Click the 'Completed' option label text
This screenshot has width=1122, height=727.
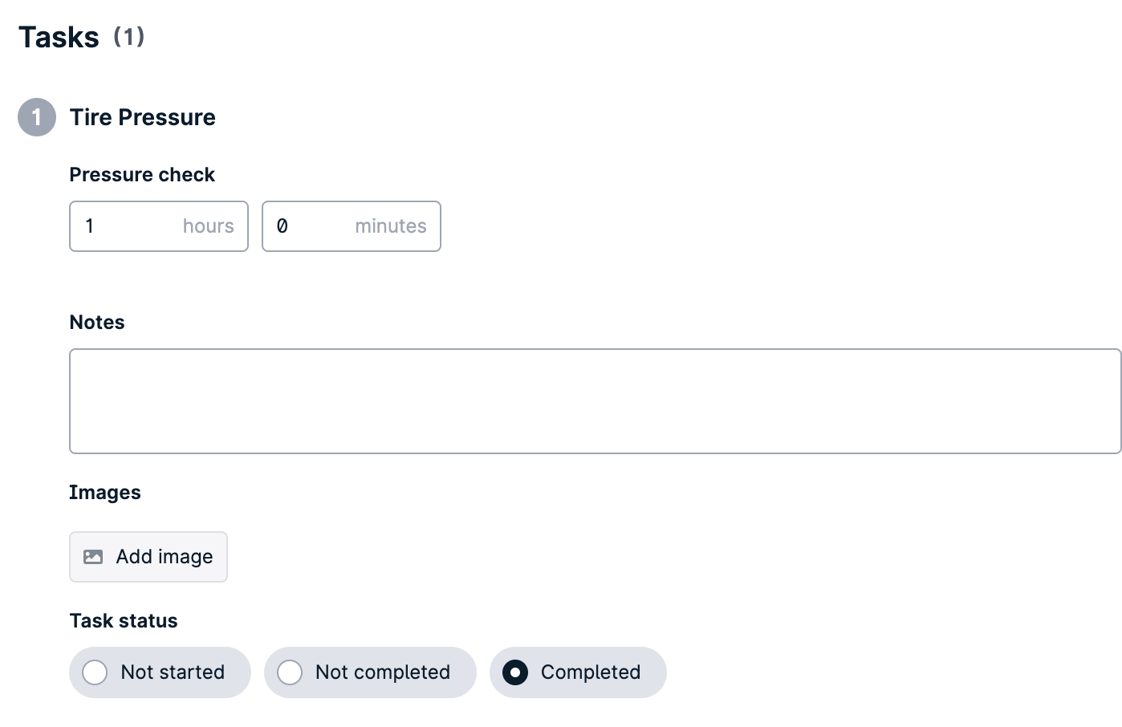point(591,672)
